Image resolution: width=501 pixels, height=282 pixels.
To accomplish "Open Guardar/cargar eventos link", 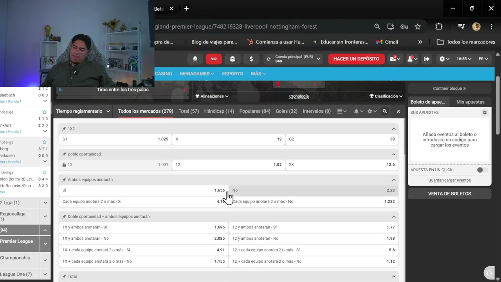I will coord(449,181).
